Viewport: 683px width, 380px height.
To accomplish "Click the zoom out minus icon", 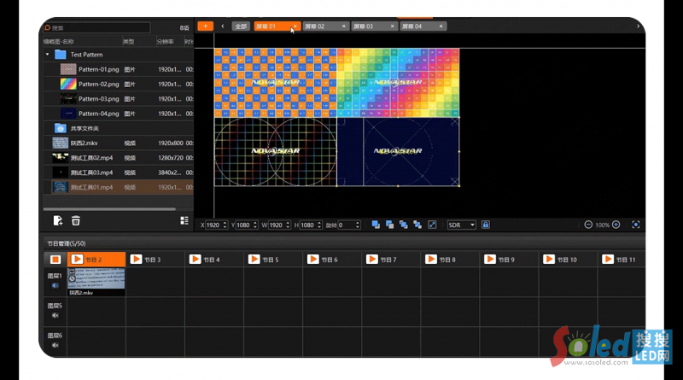I will (x=588, y=225).
